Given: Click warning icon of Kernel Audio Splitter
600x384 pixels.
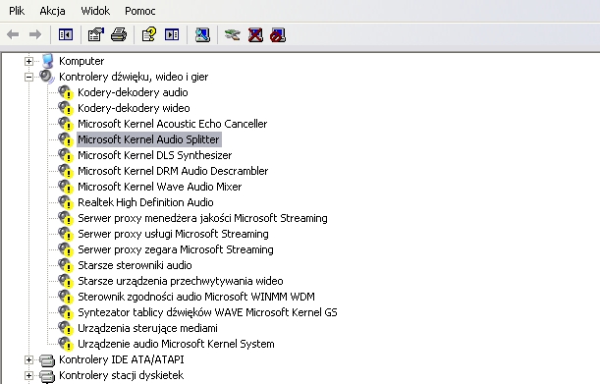Looking at the screenshot, I should coord(66,139).
